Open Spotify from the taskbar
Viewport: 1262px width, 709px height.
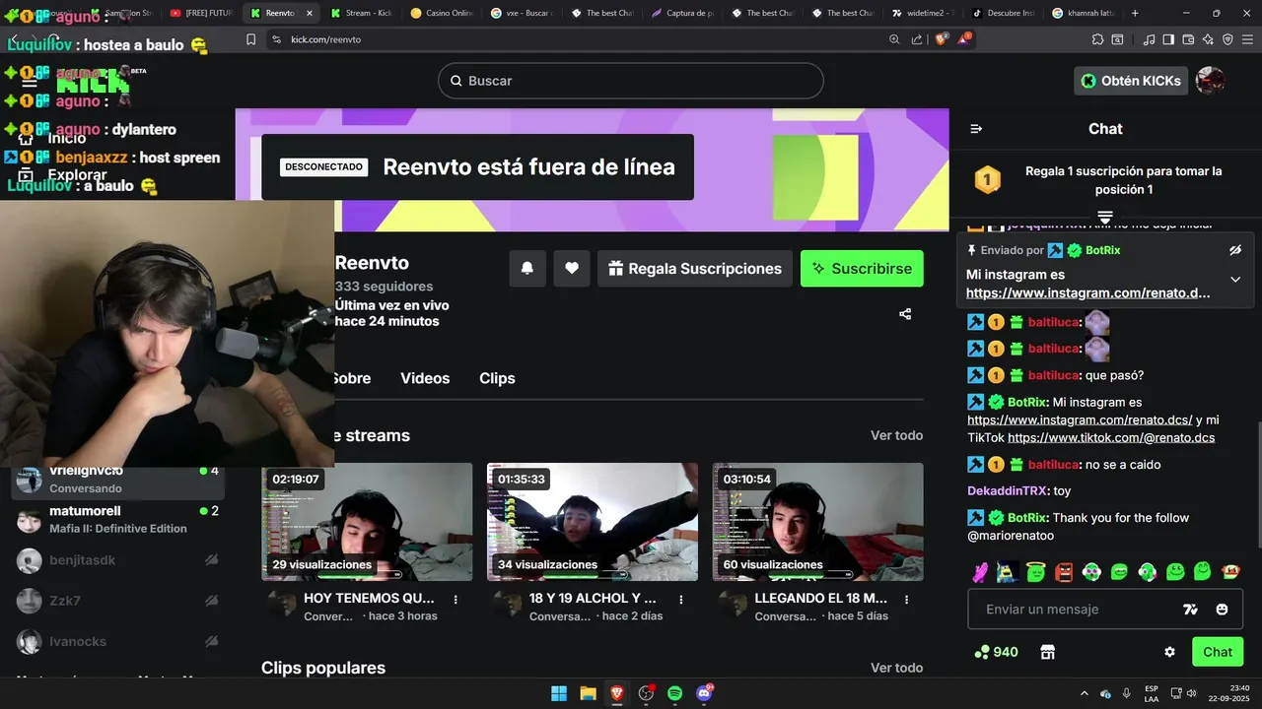[x=674, y=693]
